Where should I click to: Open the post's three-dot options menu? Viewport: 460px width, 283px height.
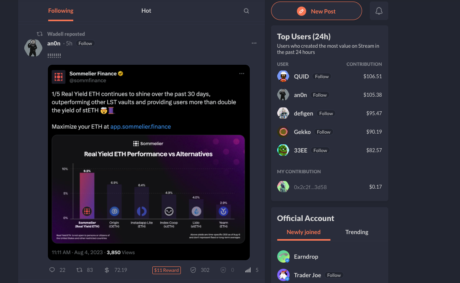click(254, 43)
